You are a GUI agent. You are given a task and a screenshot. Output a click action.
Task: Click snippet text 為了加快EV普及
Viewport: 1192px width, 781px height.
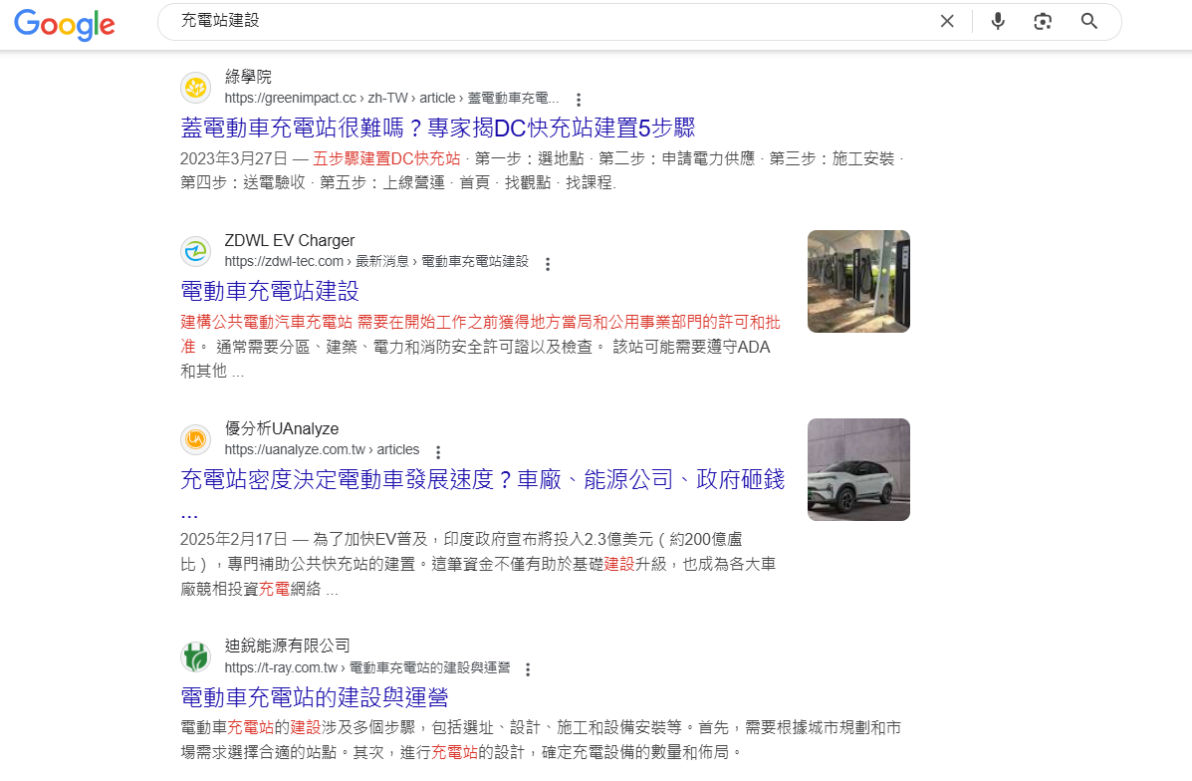371,539
